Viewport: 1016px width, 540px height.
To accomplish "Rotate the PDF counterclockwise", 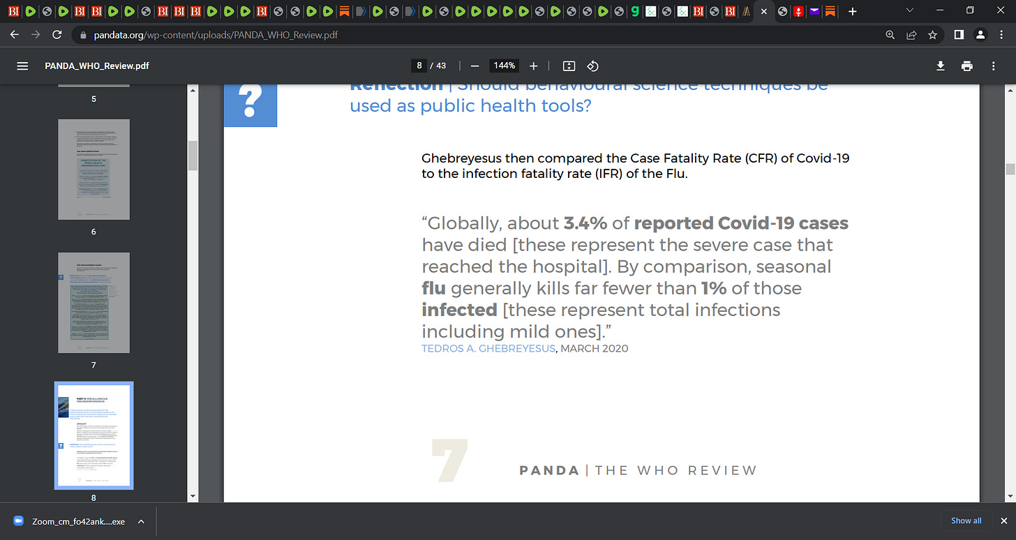I will (x=592, y=66).
